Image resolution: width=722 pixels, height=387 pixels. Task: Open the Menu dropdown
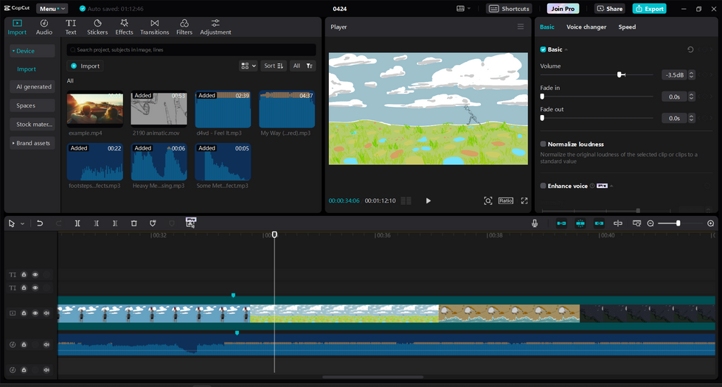pyautogui.click(x=52, y=9)
